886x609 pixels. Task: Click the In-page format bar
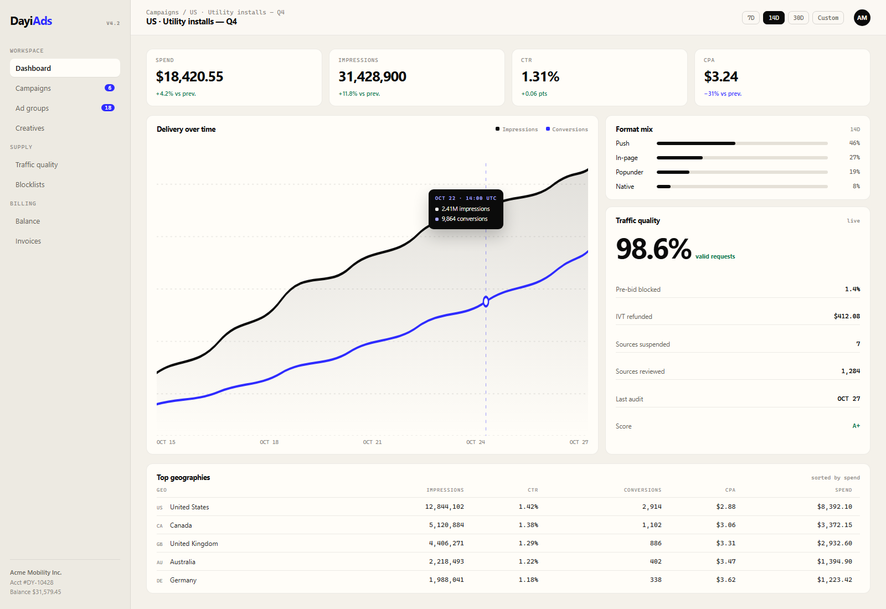(x=742, y=158)
